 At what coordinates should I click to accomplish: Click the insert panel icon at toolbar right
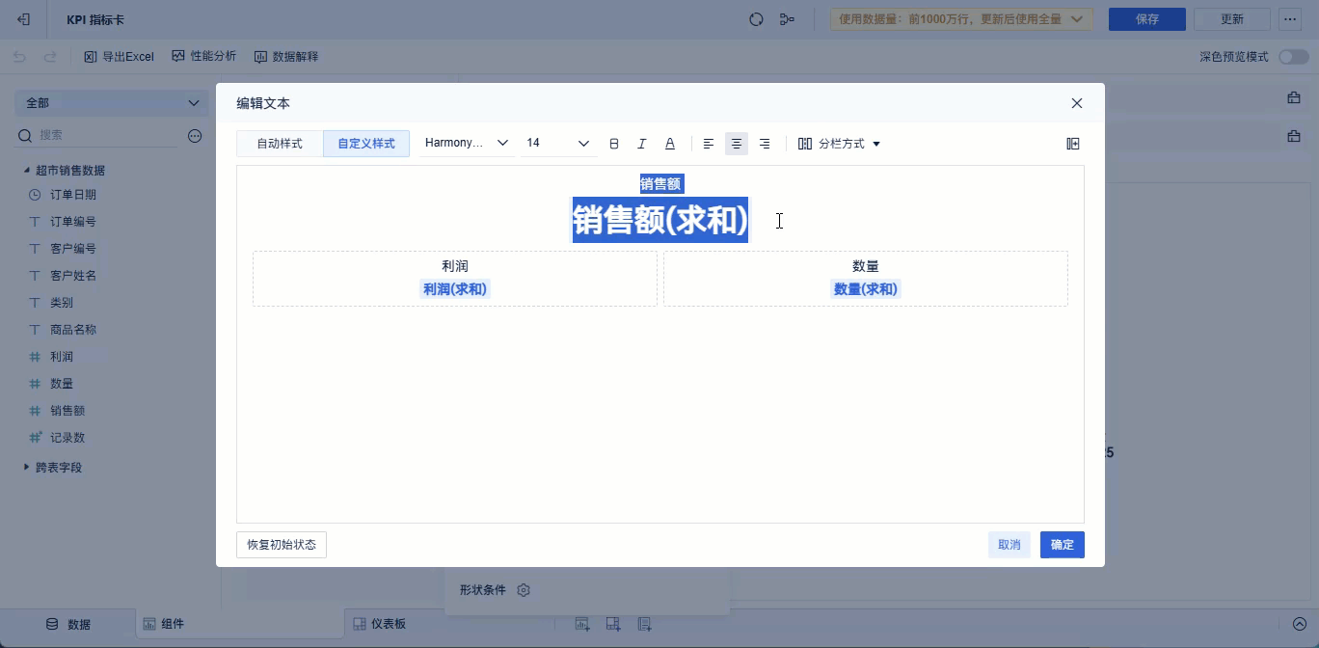pyautogui.click(x=1072, y=143)
